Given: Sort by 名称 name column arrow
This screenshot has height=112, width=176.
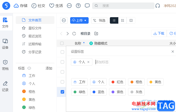Looking at the screenshot, I should (84, 43).
